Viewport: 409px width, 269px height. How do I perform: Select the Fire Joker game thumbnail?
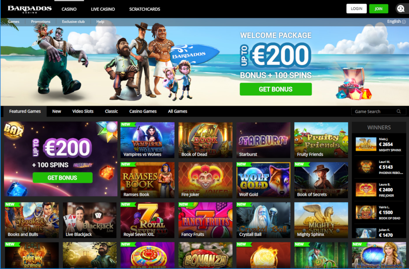[x=205, y=180]
